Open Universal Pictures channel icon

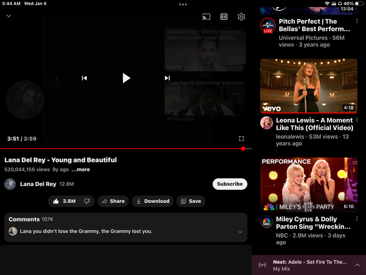point(268,25)
